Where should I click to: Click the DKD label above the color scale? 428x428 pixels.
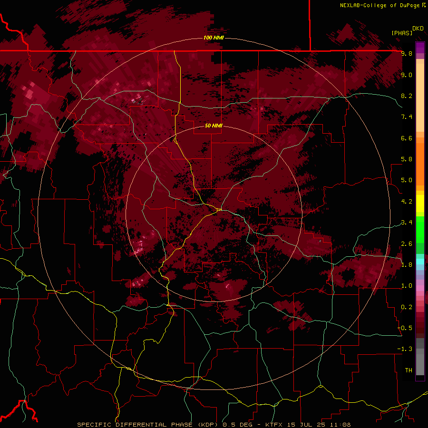[418, 29]
